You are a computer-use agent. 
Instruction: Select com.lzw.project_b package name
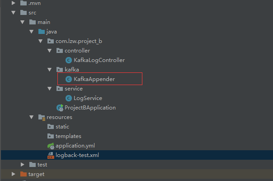[x=79, y=41]
